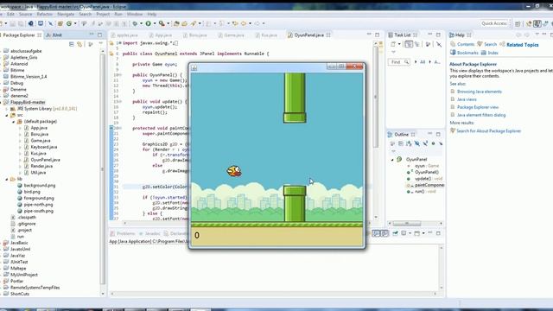The image size is (553, 311).
Task: Click the Open Type toolbar icon
Action: 176,23
